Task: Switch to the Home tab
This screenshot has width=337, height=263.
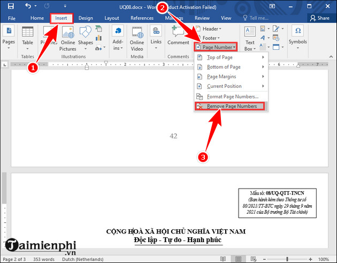Action: pyautogui.click(x=37, y=18)
